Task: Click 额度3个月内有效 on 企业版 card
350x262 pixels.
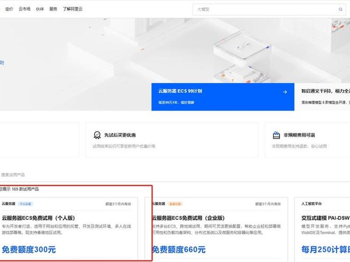Action: (268, 204)
